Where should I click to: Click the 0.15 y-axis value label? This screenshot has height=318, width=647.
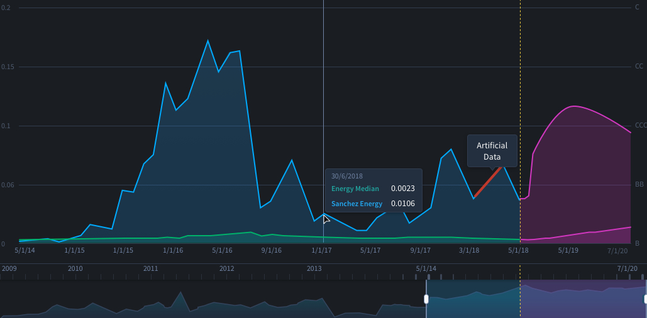coord(8,67)
